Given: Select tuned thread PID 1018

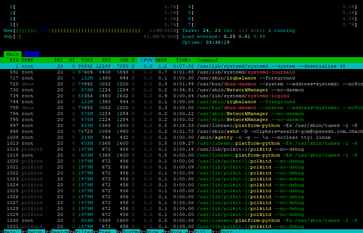Looking at the screenshot, I should pyautogui.click(x=181, y=155).
